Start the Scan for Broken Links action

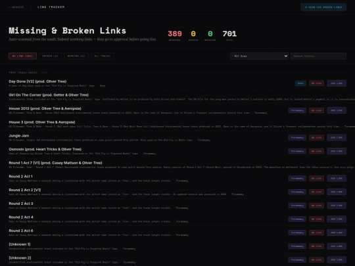click(323, 7)
